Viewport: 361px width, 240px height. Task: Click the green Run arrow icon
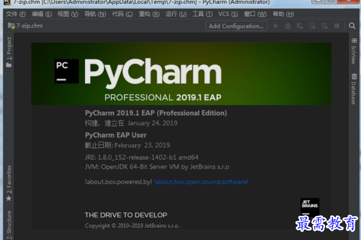pyautogui.click(x=276, y=26)
